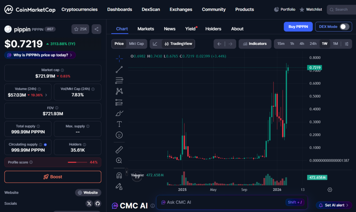Toggle DEX Mode switch

coord(344,27)
